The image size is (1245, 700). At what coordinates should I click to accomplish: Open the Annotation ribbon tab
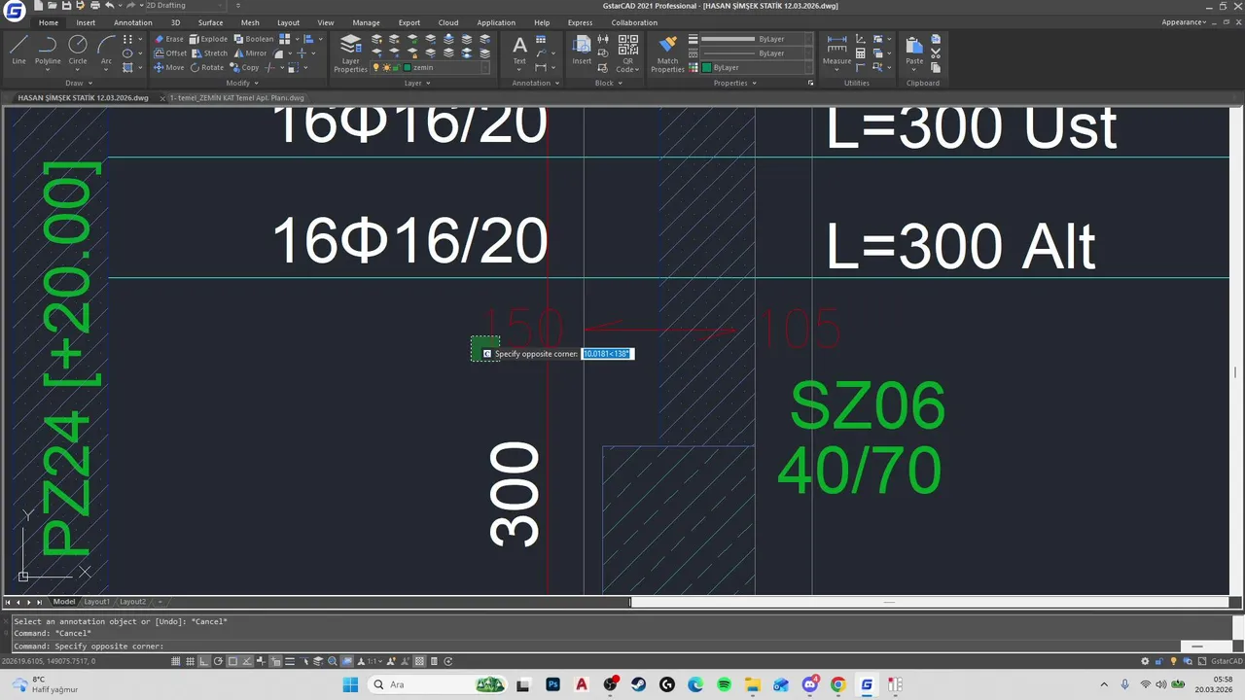pos(133,22)
